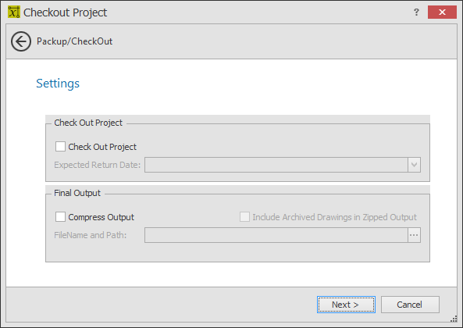The image size is (463, 328).
Task: Cancel the checkout wizard
Action: coord(410,305)
